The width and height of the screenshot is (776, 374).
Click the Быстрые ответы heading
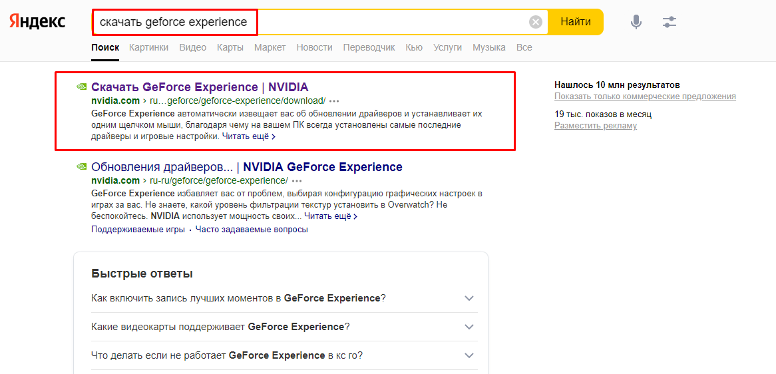click(142, 274)
